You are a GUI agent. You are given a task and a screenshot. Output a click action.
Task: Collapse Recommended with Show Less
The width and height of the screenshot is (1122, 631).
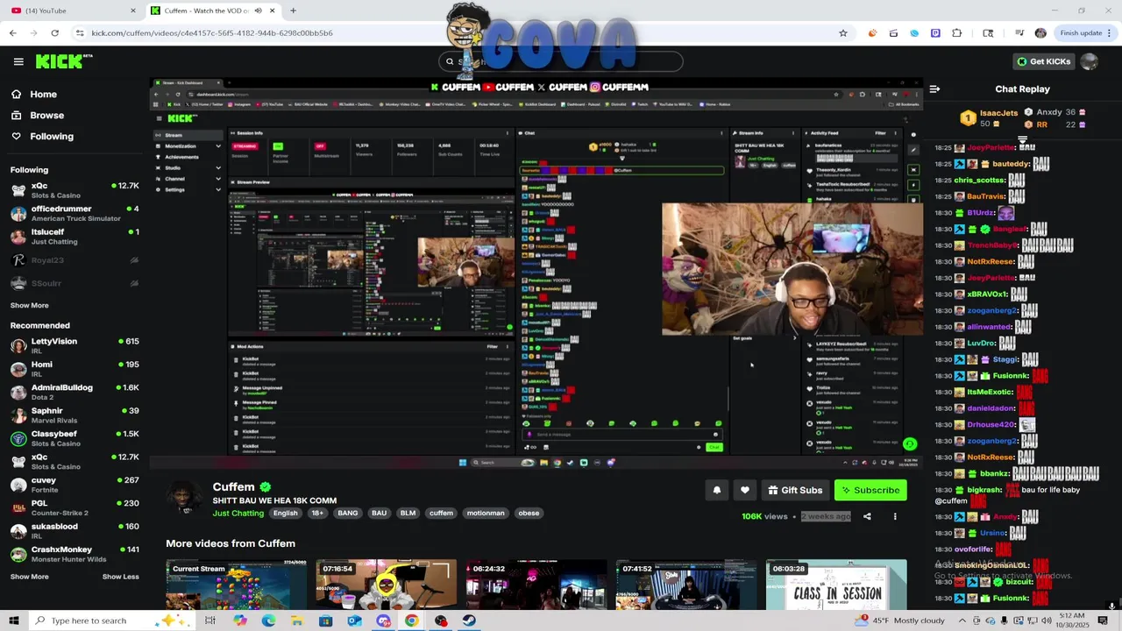point(120,577)
